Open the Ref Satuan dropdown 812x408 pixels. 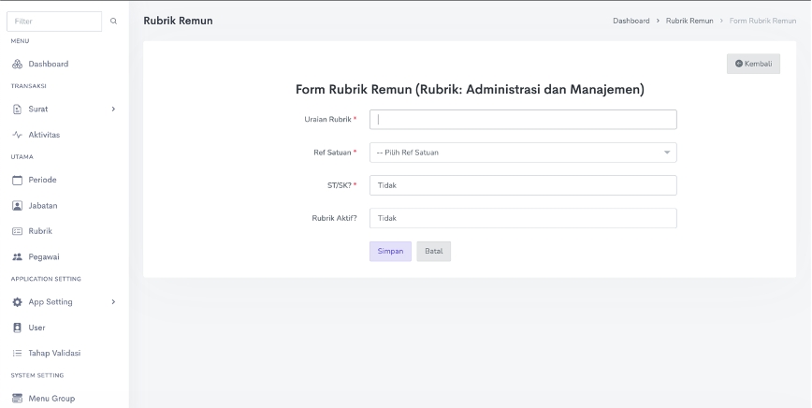[522, 153]
